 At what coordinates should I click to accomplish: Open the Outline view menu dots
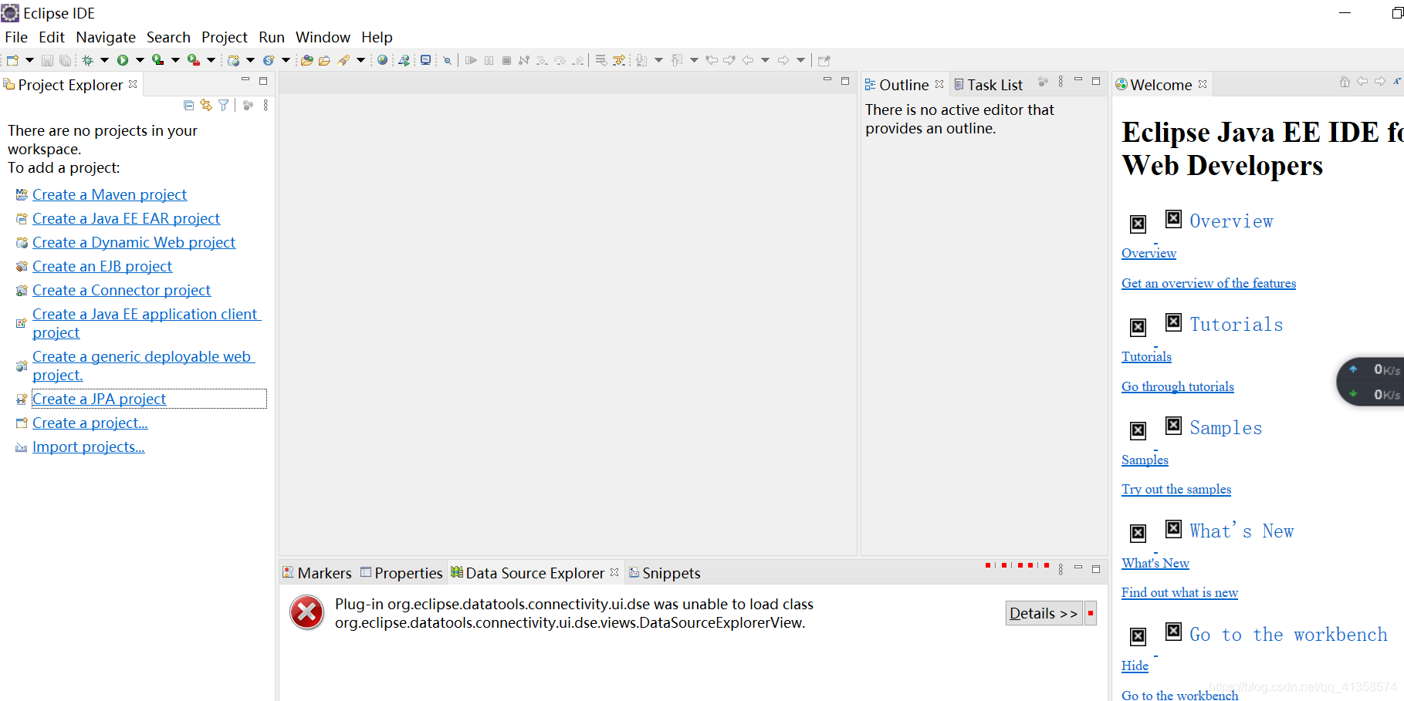[1061, 82]
